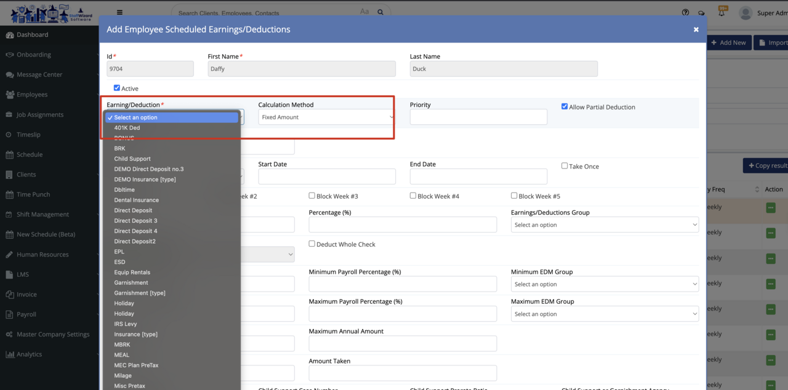The height and width of the screenshot is (390, 788).
Task: Close the Add Employee dialog with X
Action: (696, 30)
